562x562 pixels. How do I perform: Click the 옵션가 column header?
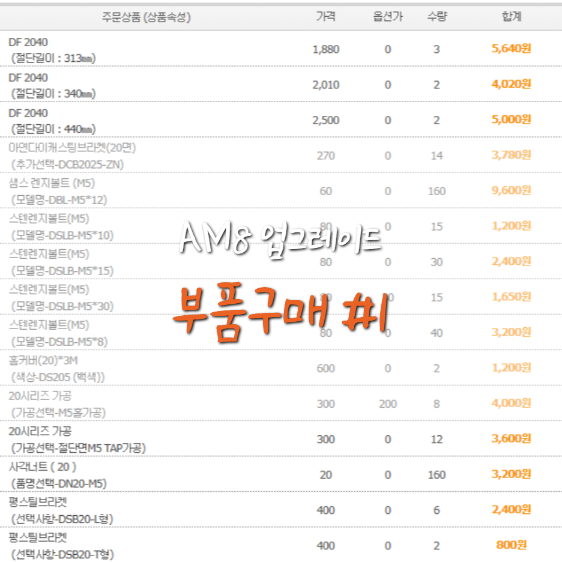pos(388,16)
